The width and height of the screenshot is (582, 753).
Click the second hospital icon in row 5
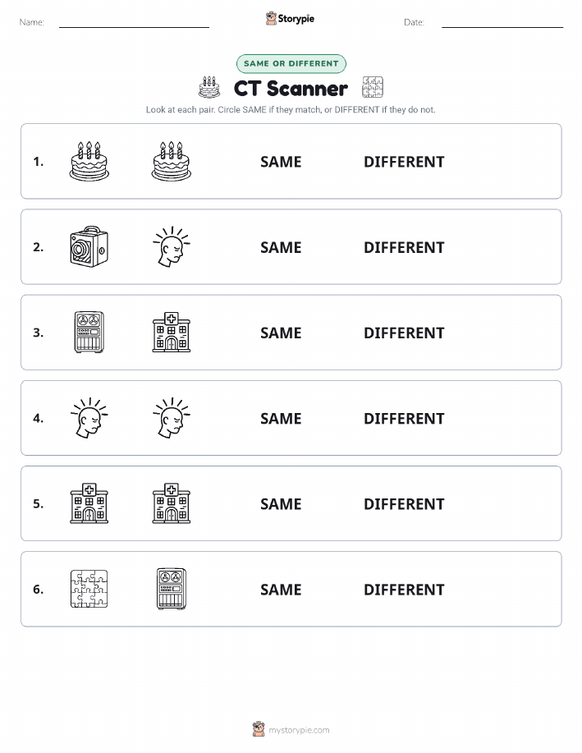pyautogui.click(x=172, y=503)
